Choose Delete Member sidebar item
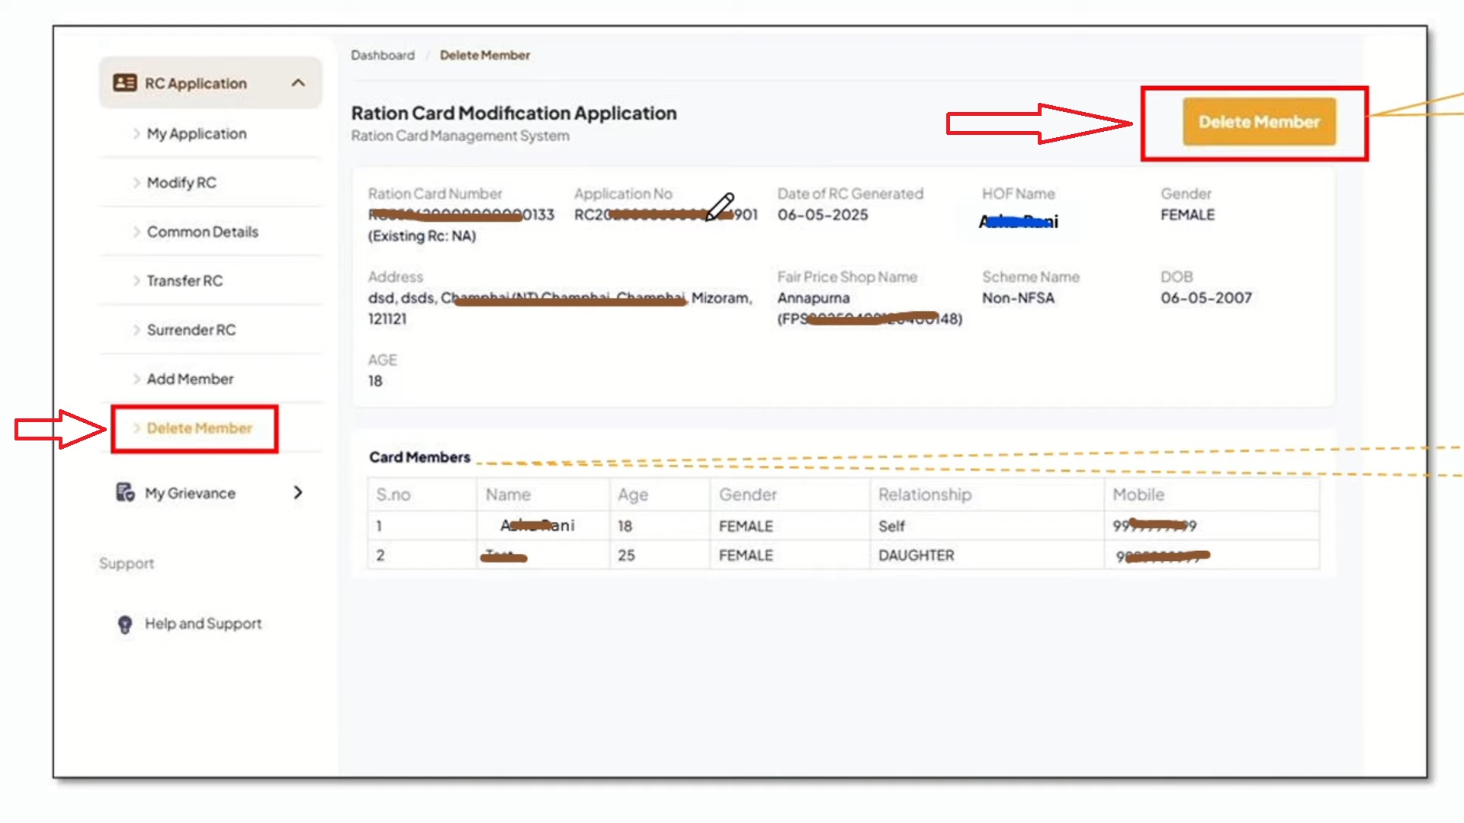The width and height of the screenshot is (1464, 823). pos(199,428)
